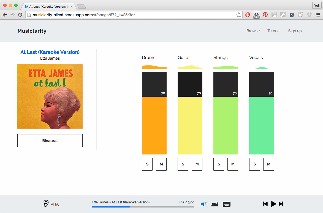This screenshot has width=323, height=213.
Task: Click the 1:07 / 3:00 time display
Action: pyautogui.click(x=186, y=202)
